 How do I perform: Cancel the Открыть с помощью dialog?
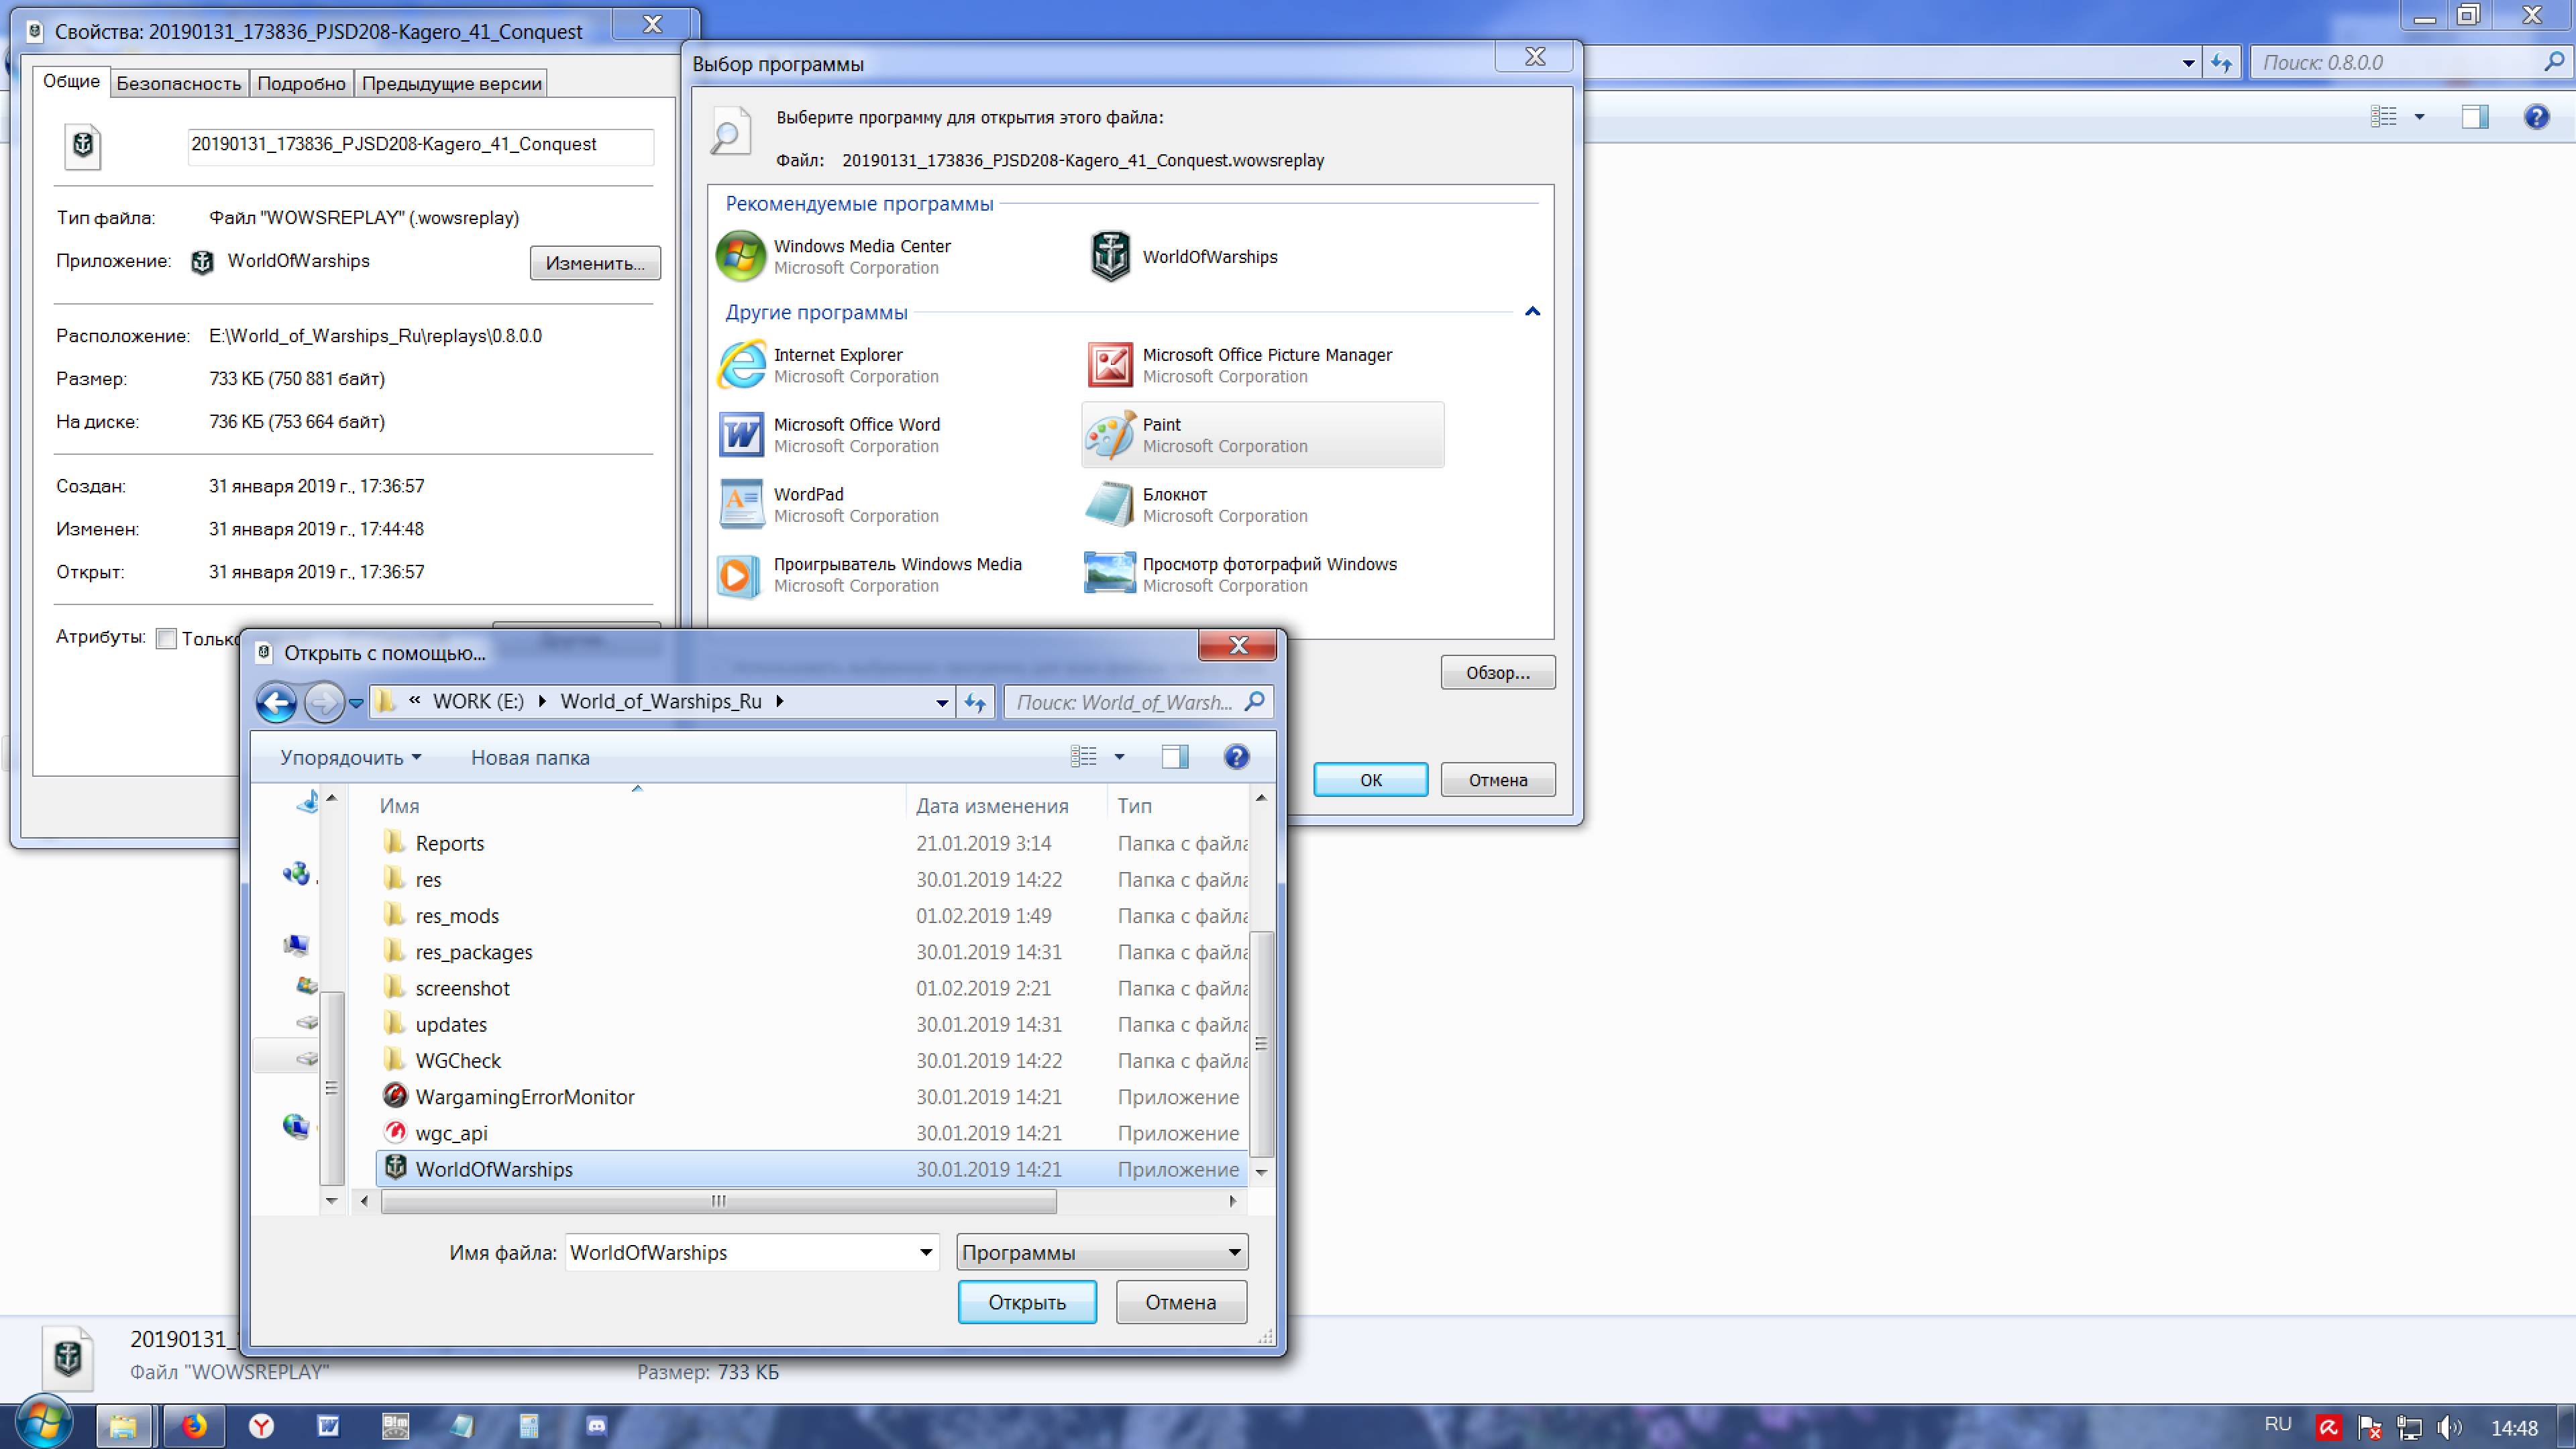tap(1180, 1302)
